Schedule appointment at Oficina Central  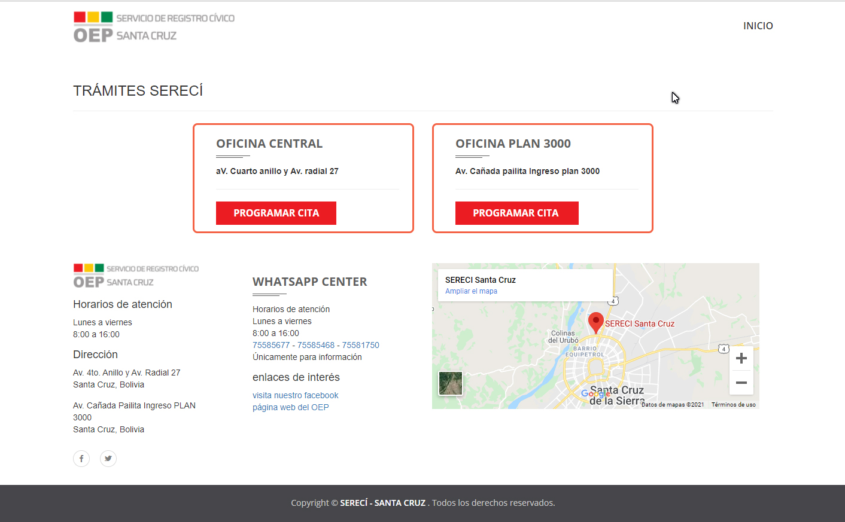276,213
